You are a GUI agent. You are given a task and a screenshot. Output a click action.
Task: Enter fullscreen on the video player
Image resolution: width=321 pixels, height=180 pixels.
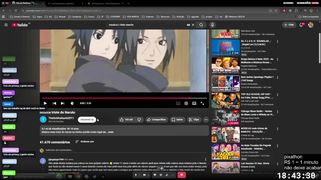click(202, 103)
